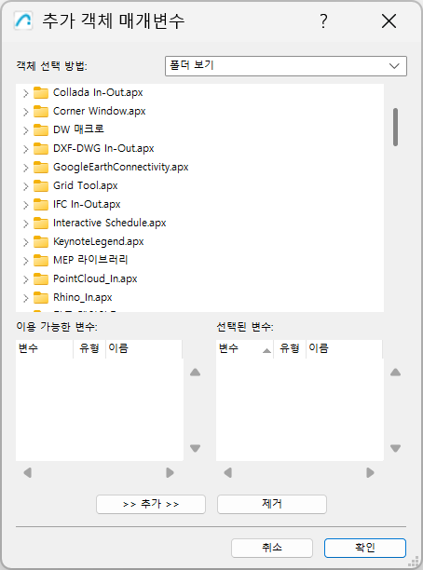Click the right arrow under selected parameters list
423x570 pixels.
click(x=370, y=472)
